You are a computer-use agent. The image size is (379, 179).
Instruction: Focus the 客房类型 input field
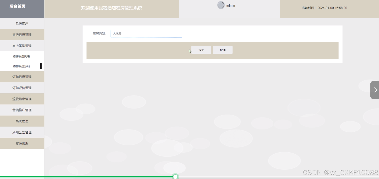tap(146, 33)
